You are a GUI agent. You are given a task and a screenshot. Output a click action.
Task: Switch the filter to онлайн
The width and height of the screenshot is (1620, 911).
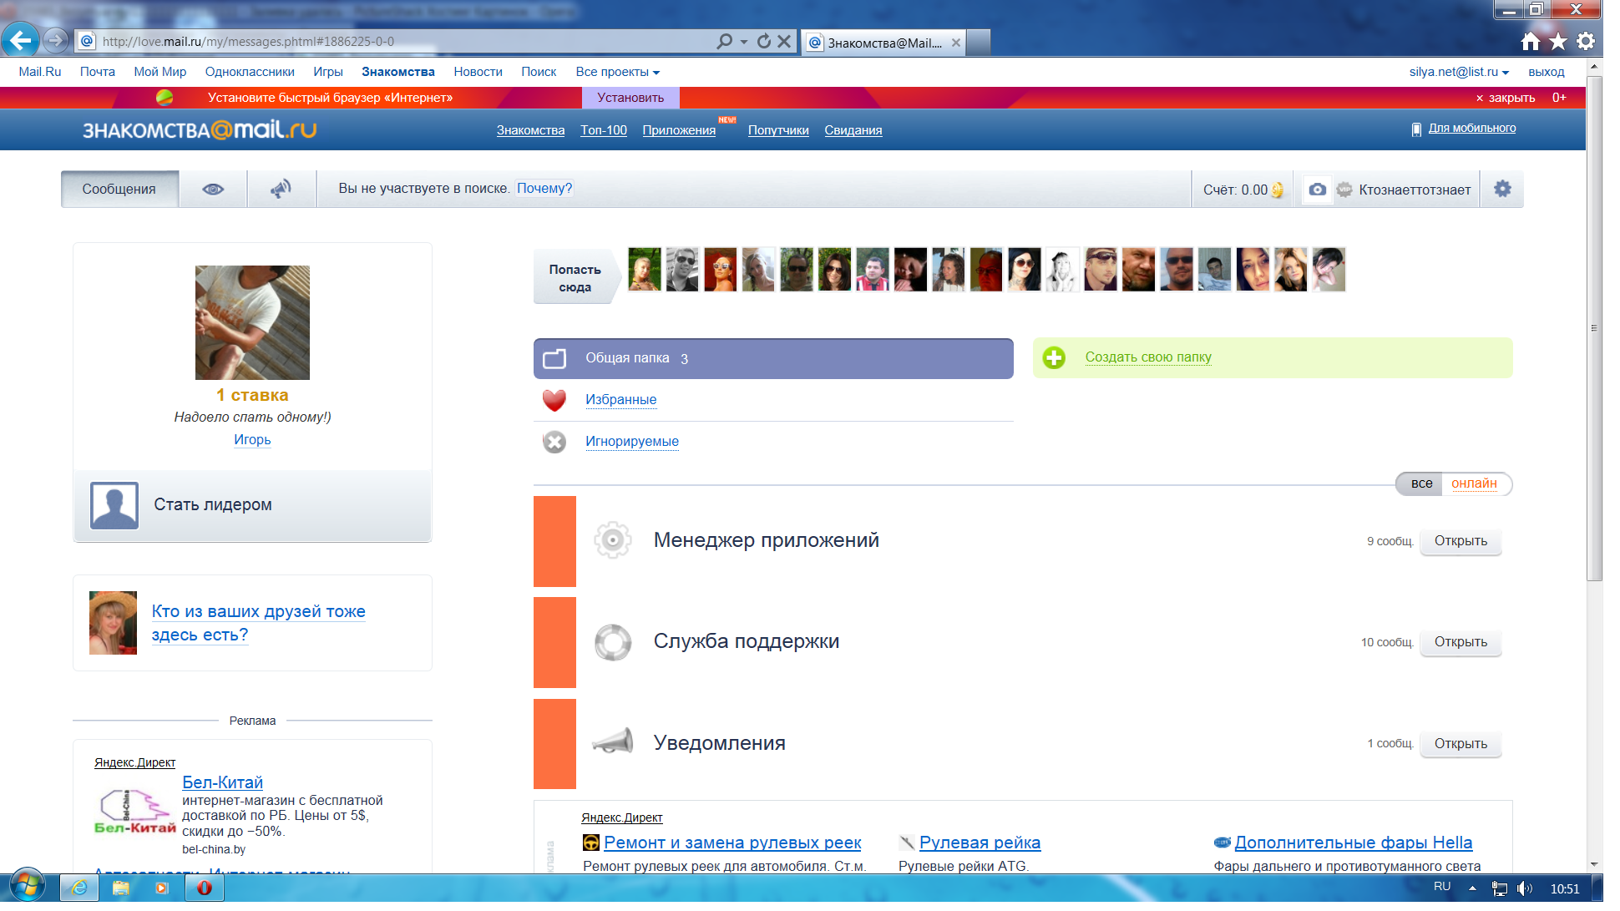point(1474,483)
